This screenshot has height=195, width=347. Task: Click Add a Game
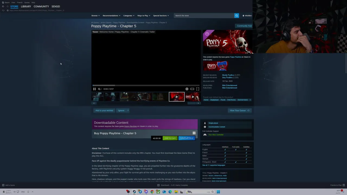8,185
